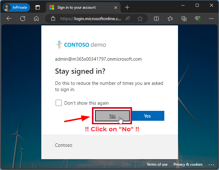This screenshot has height=170, width=219.
Task: Click the 'Contoso' footer text
Action: coord(64,145)
